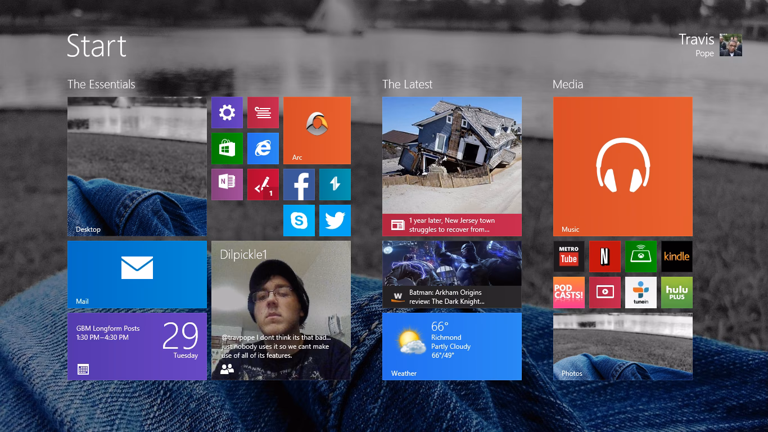Open Xbox SmartGlass
768x432 pixels.
(x=640, y=256)
